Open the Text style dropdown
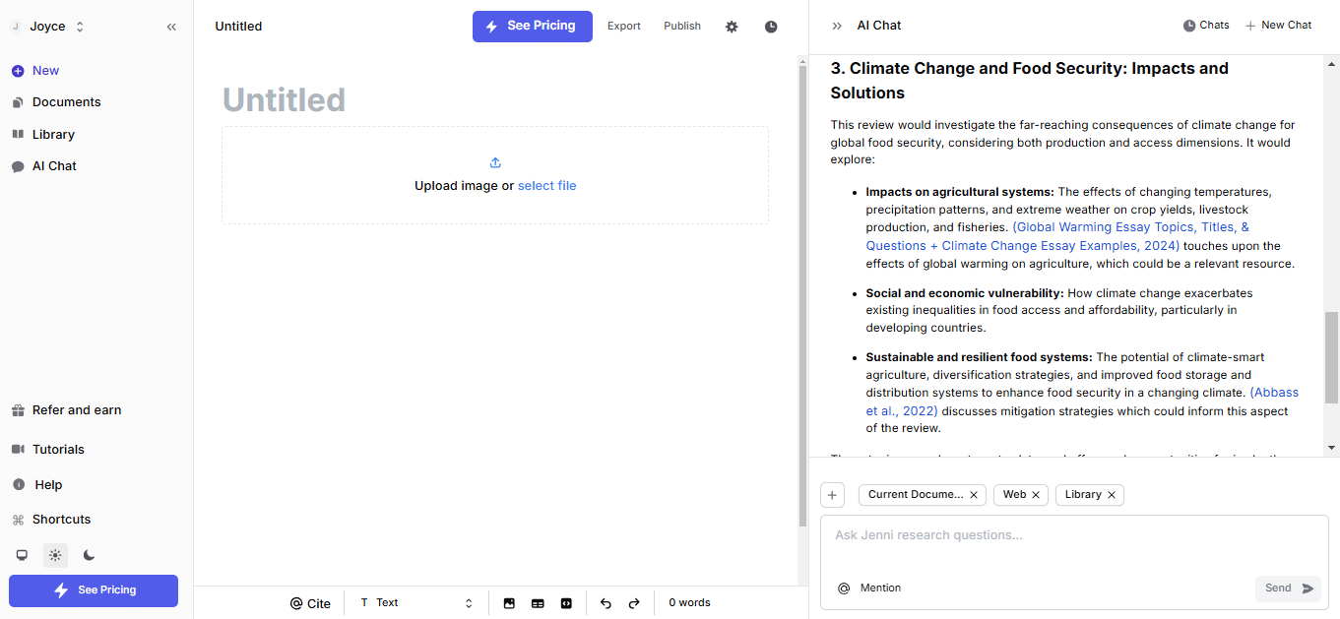Image resolution: width=1340 pixels, height=619 pixels. tap(416, 603)
